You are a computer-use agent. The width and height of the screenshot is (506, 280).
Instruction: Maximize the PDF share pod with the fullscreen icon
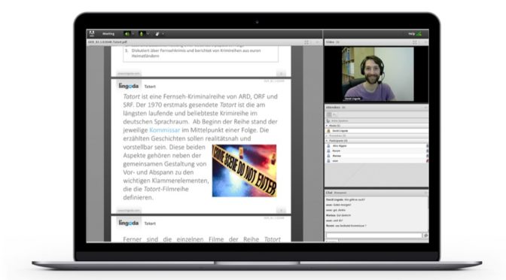click(x=306, y=42)
